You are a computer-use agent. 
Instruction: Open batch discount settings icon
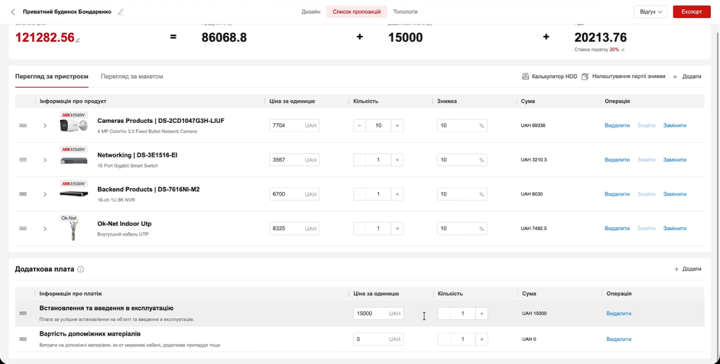(585, 77)
